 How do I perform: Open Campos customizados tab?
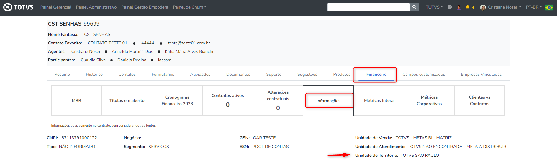424,74
